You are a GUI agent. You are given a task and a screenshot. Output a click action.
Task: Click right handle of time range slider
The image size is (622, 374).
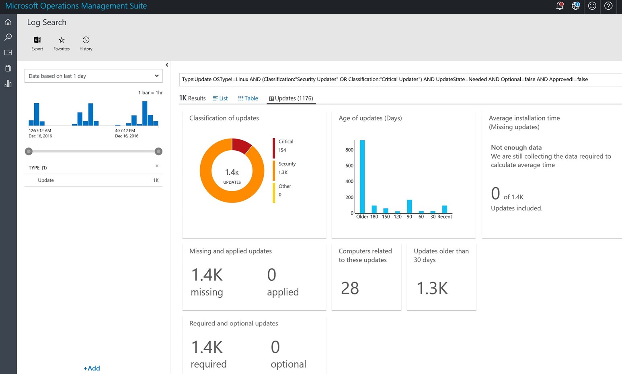click(x=158, y=151)
